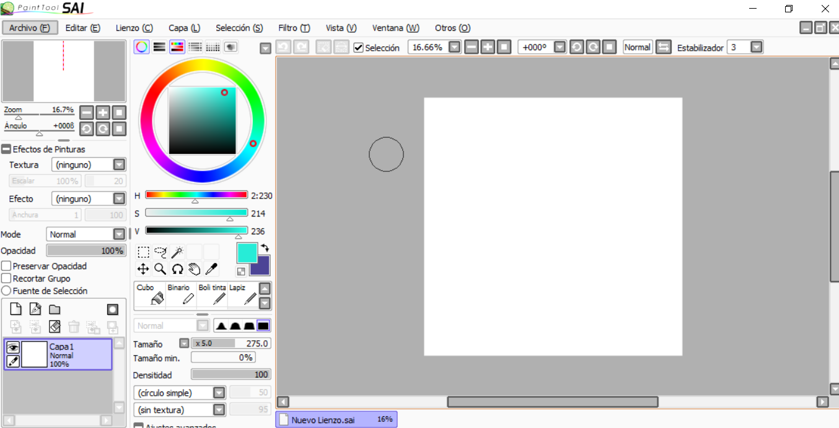Screen dimensions: 839x428
Task: Open the Lienzo menu
Action: pos(134,28)
